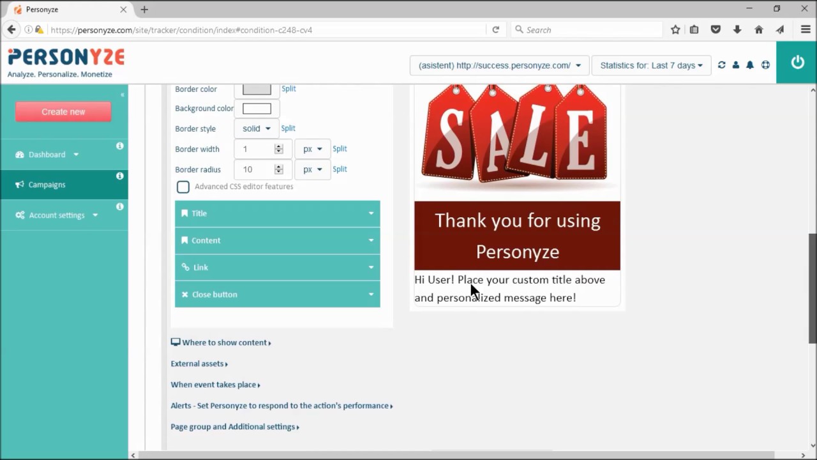Open the browser downloads arrow icon
This screenshot has width=817, height=460.
(x=737, y=29)
